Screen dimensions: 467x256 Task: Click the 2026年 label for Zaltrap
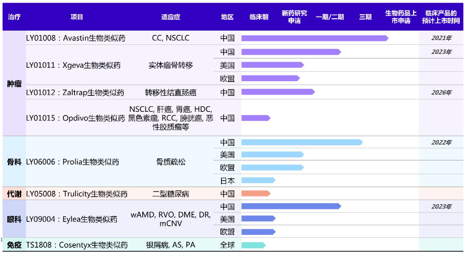coord(441,92)
